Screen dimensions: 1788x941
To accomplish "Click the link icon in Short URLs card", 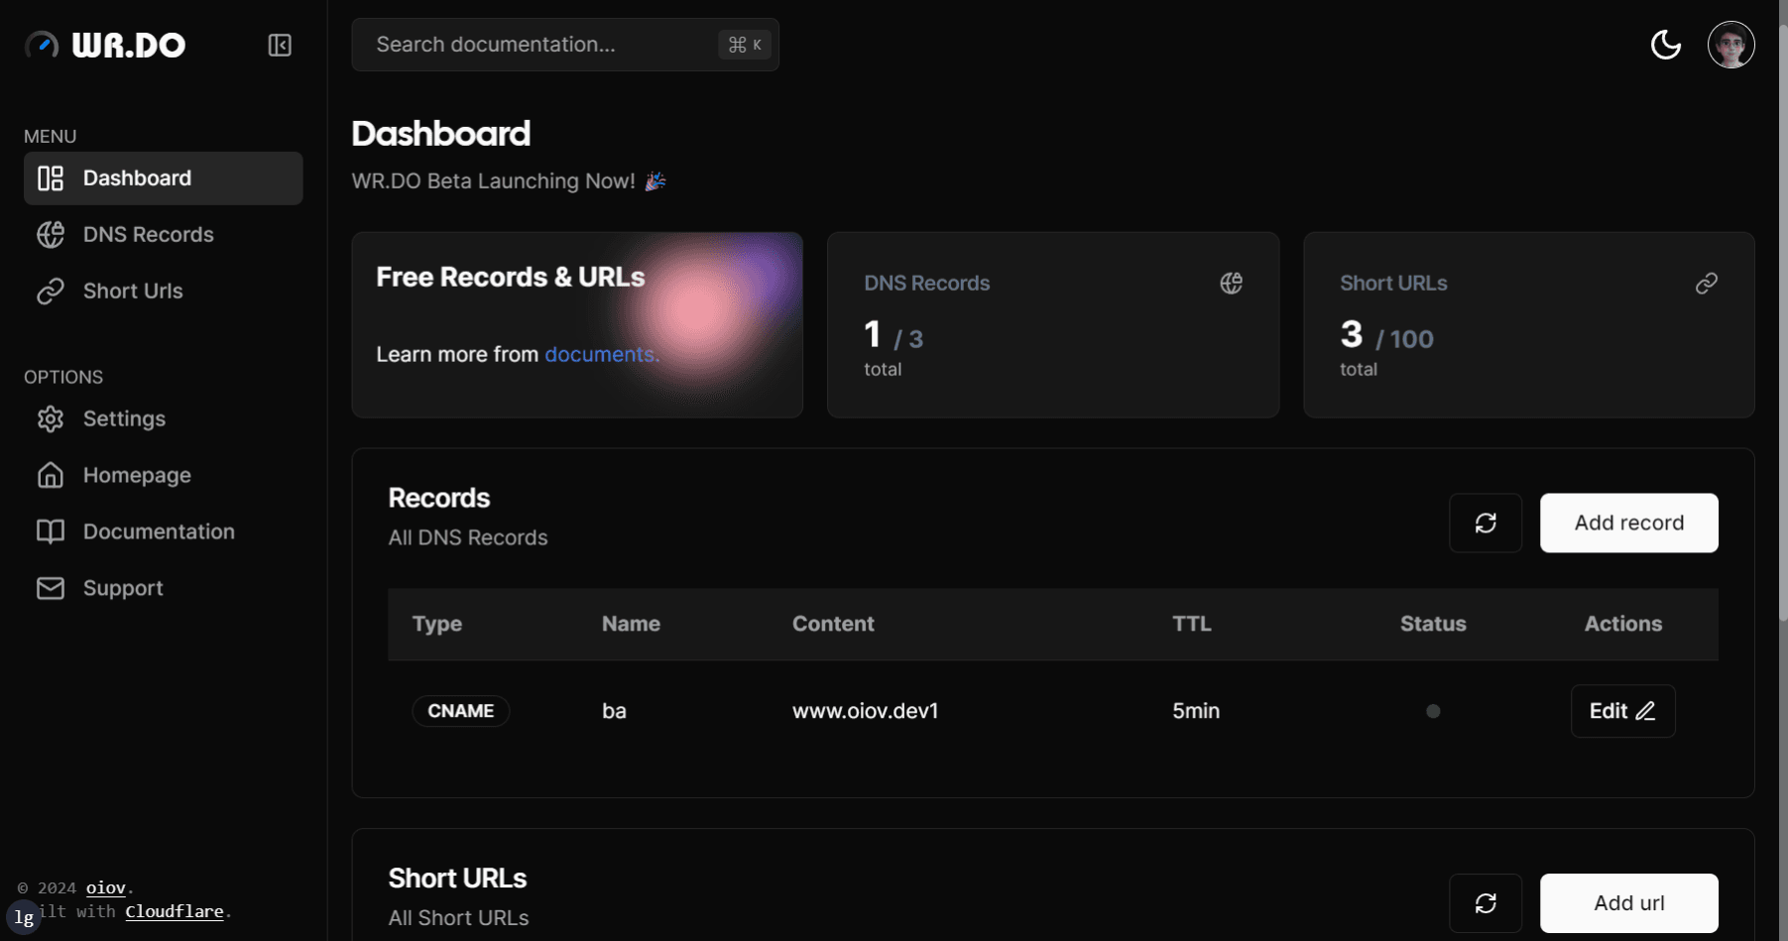I will click(1706, 284).
